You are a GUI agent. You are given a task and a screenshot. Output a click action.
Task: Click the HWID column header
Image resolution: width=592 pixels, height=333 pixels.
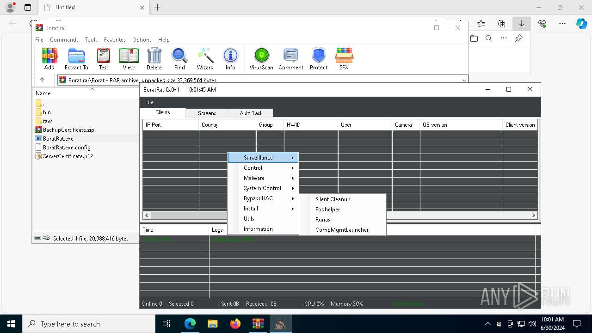click(311, 125)
